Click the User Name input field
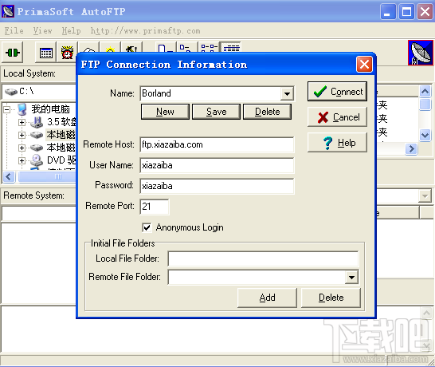Viewport: 435px width, 367px height. [217, 165]
